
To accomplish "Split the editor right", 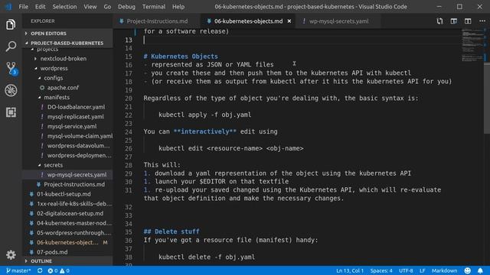I will [468, 21].
